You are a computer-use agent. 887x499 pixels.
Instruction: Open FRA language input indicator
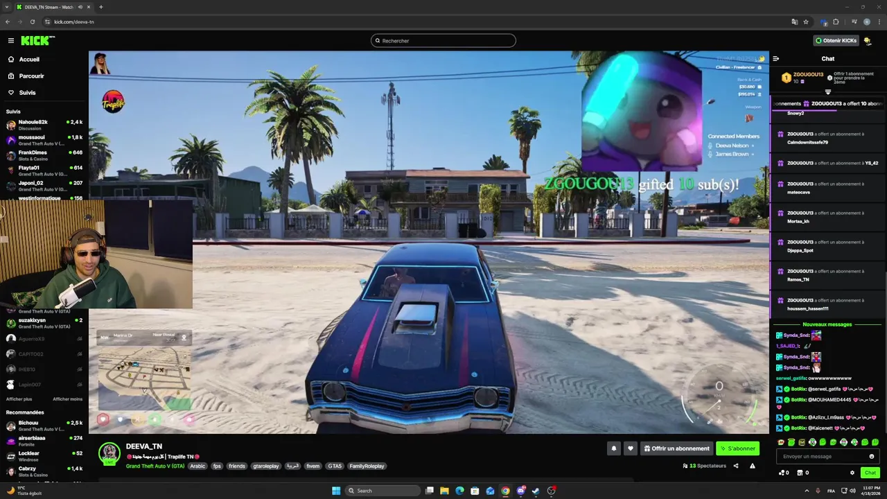pyautogui.click(x=831, y=491)
